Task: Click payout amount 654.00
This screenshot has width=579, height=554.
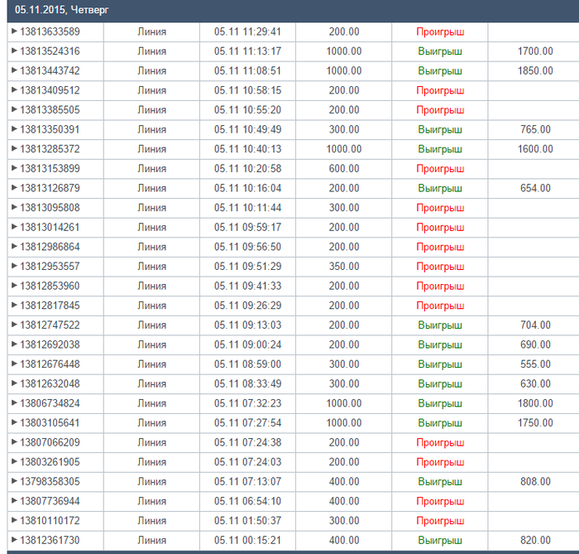Action: 535,189
